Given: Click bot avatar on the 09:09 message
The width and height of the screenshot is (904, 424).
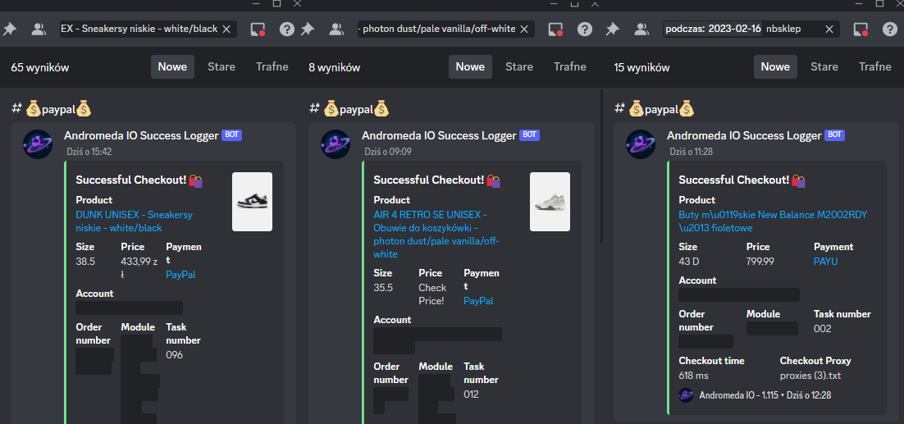Looking at the screenshot, I should 336,144.
